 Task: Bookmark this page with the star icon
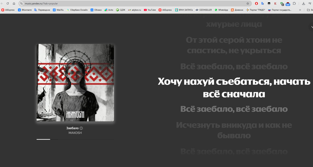coord(248,4)
